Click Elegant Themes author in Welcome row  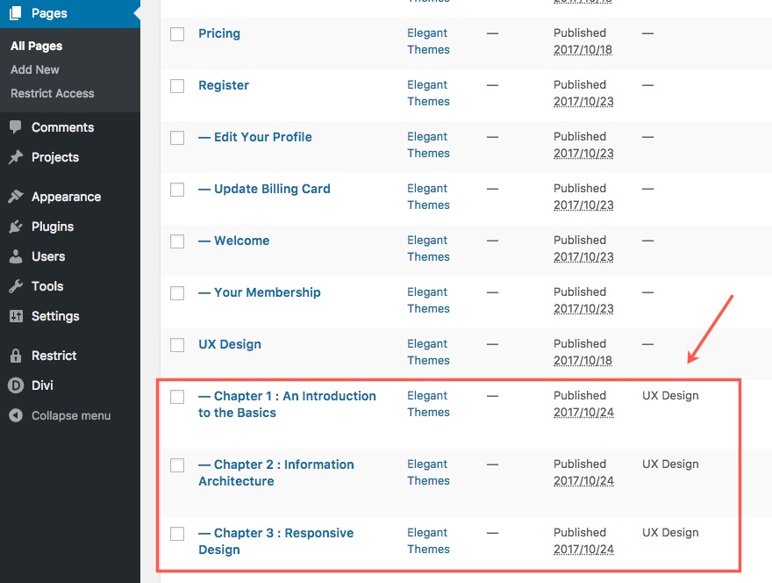pyautogui.click(x=428, y=248)
